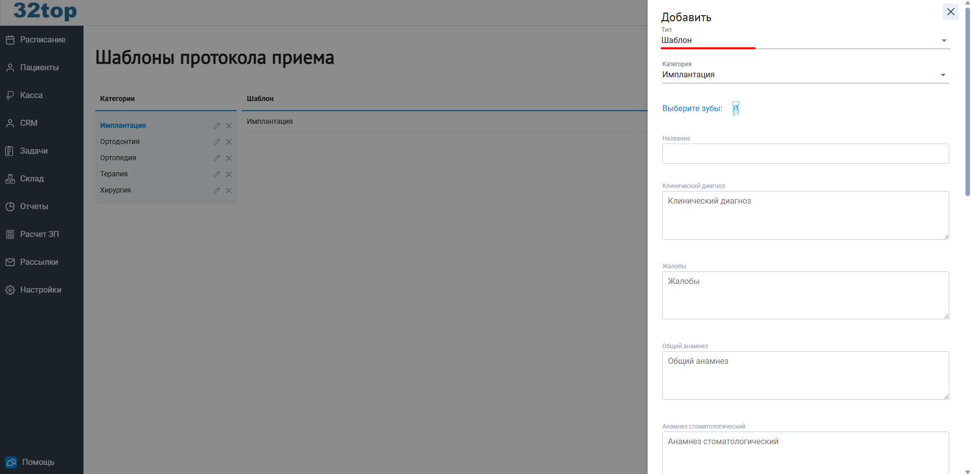971x474 pixels.
Task: Edit the Терапия category
Action: point(217,174)
